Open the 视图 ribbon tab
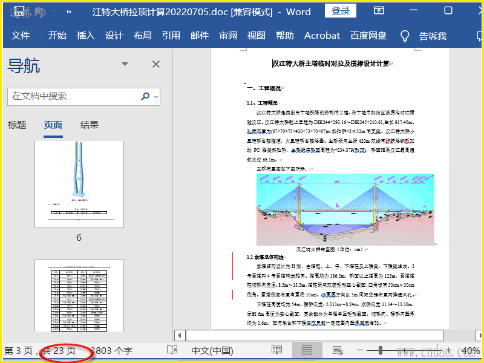 (x=256, y=36)
